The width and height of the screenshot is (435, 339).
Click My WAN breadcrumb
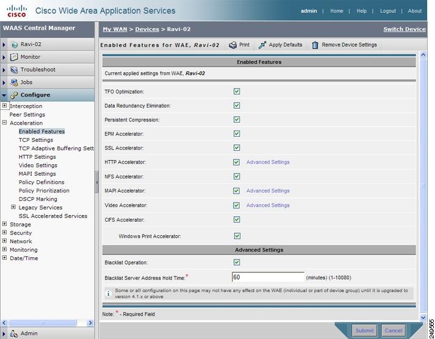[115, 29]
